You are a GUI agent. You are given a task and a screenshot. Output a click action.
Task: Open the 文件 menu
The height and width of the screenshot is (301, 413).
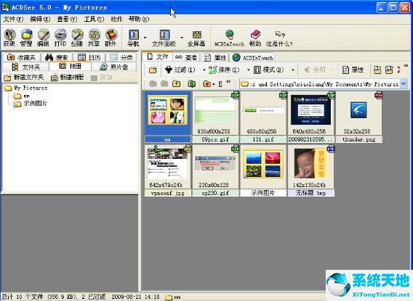tap(13, 19)
